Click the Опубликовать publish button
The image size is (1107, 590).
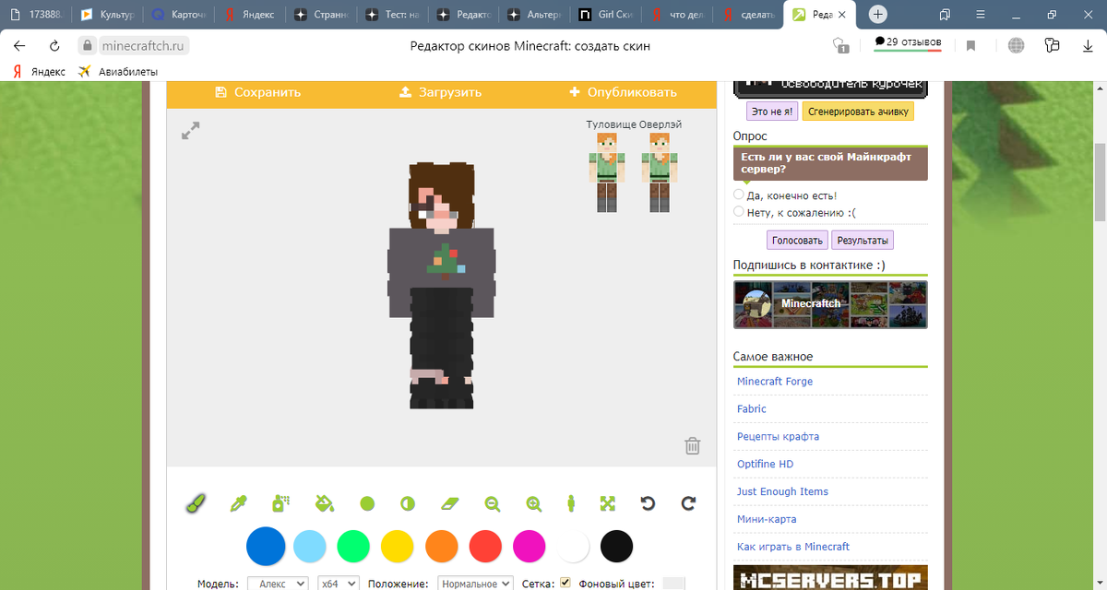pos(623,92)
